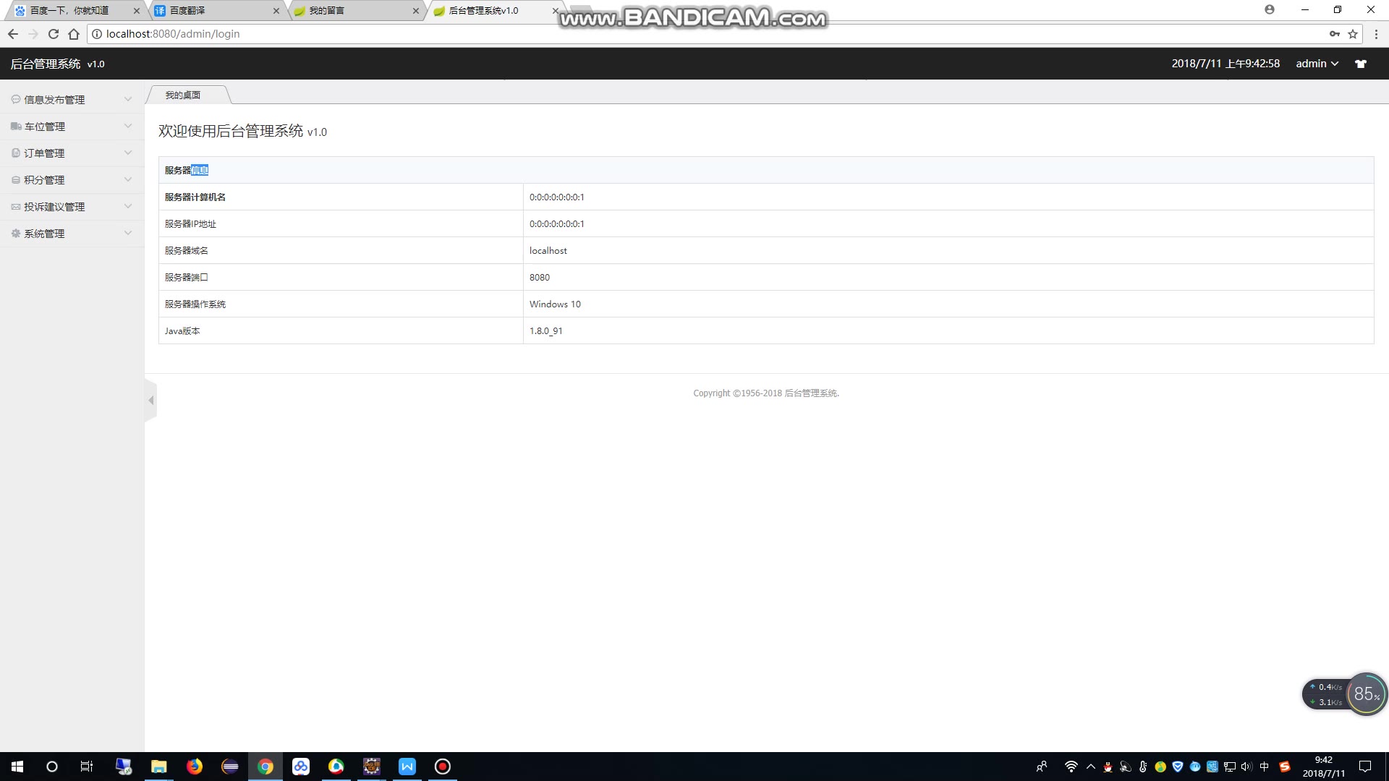Open Chrome three-dot menu
Image resolution: width=1389 pixels, height=781 pixels.
coord(1376,34)
